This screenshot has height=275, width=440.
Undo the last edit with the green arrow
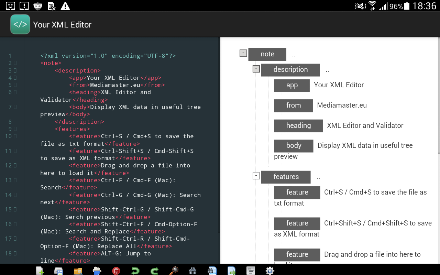click(x=135, y=271)
